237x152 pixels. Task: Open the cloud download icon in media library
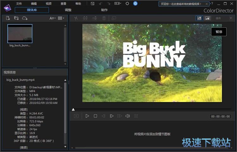tap(25, 18)
